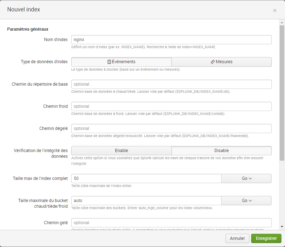Viewport: 285px width, 247px height.
Task: Open unit dropdown for max bucket size
Action: coord(246,201)
